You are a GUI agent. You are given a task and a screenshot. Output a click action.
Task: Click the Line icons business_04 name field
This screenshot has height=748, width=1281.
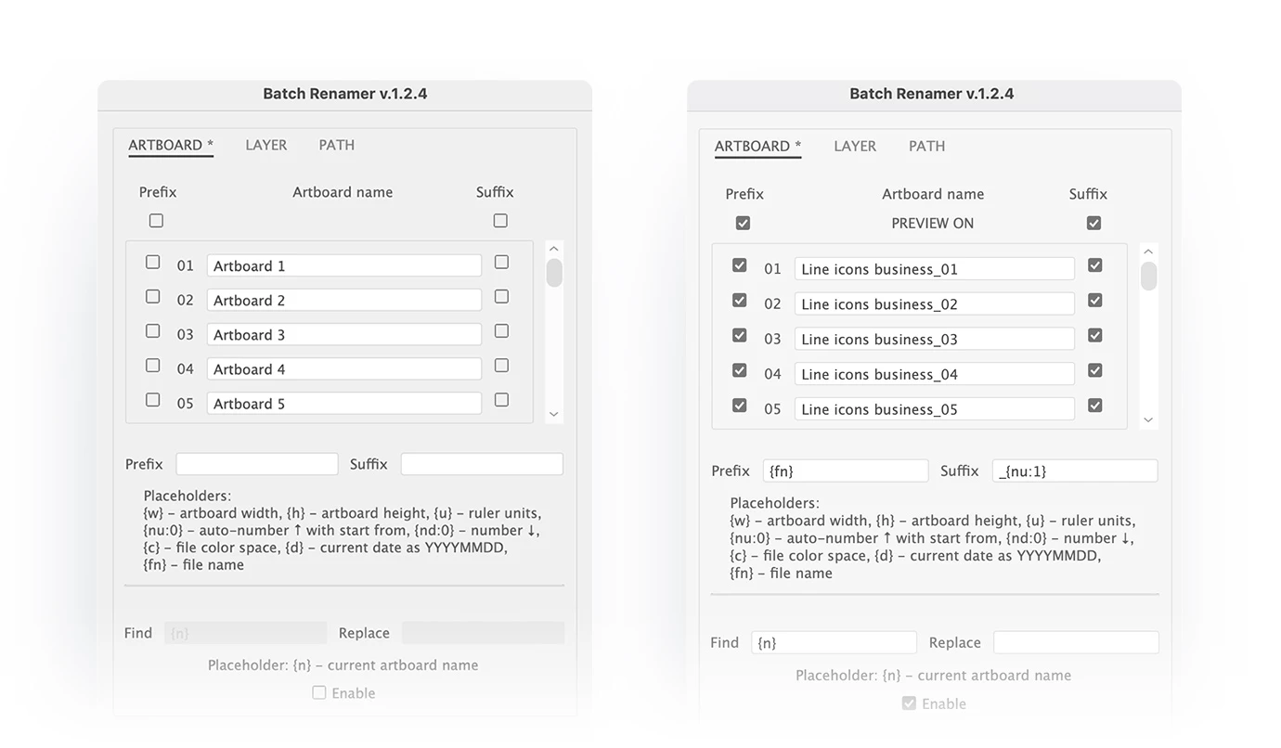935,374
